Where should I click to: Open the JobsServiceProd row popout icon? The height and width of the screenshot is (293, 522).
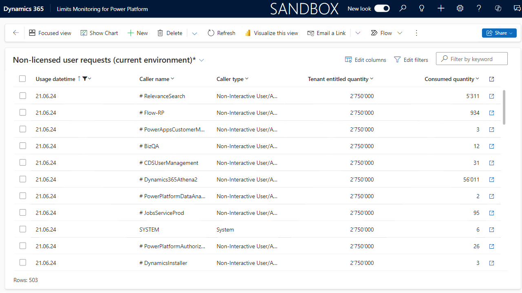(491, 213)
